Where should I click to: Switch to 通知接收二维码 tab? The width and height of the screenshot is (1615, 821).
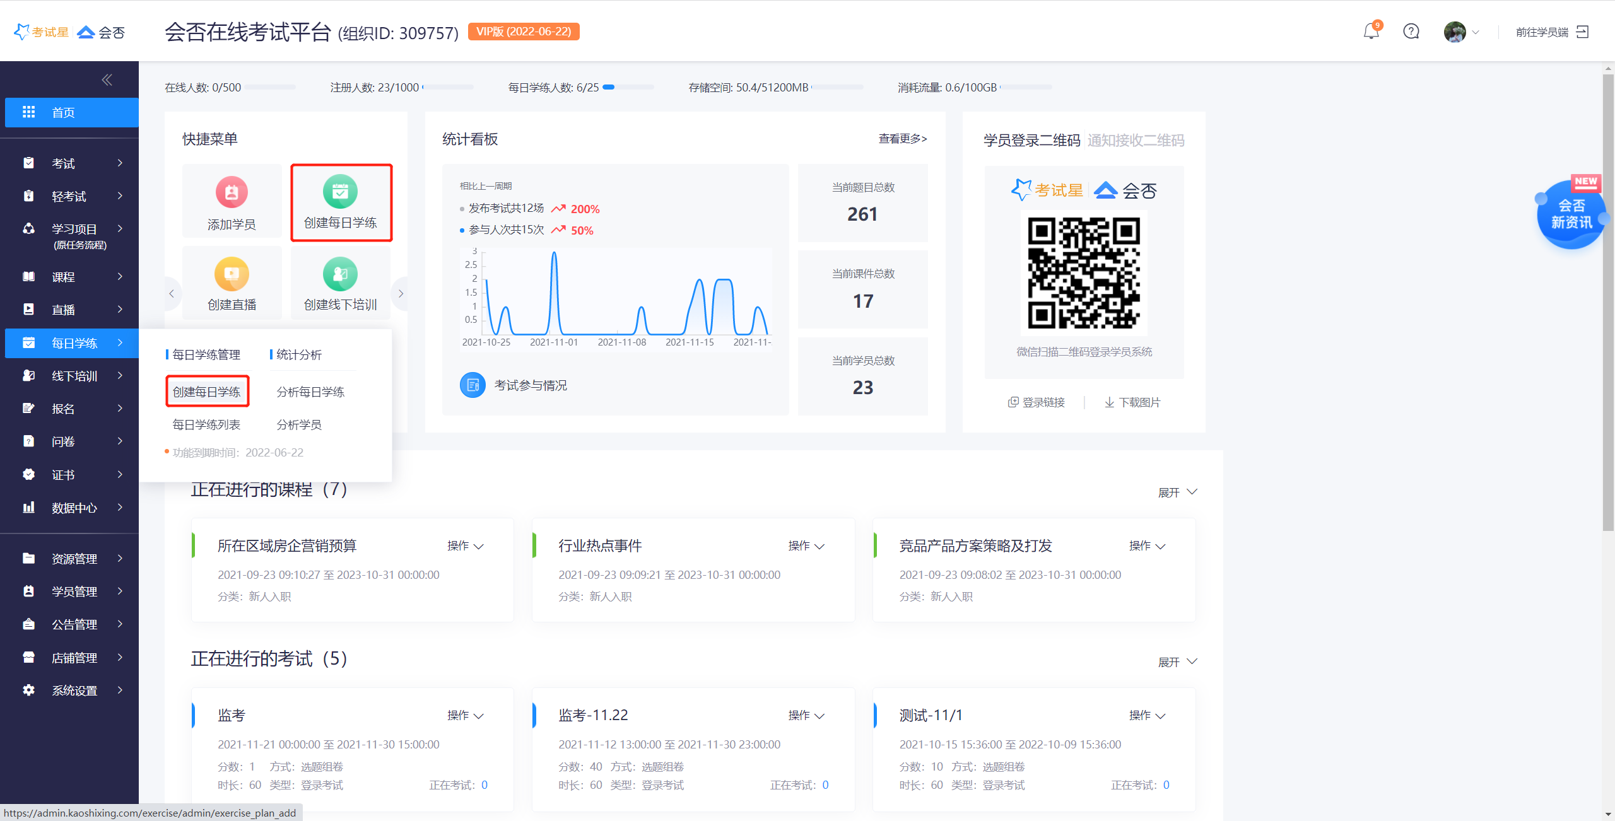point(1136,140)
